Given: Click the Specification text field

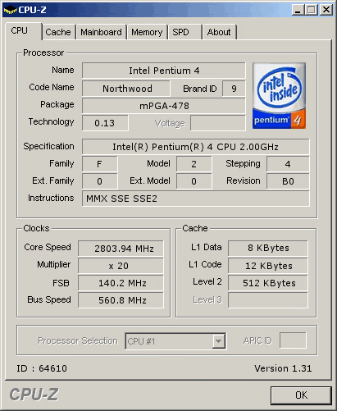Looking at the screenshot, I should [196, 147].
